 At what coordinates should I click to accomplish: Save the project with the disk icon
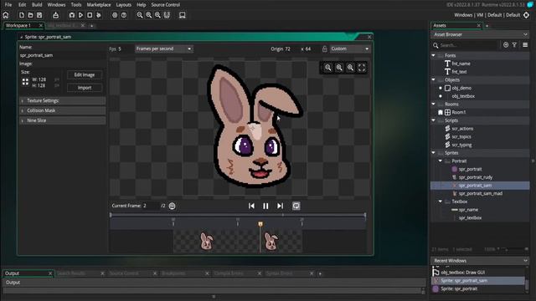tap(39, 15)
